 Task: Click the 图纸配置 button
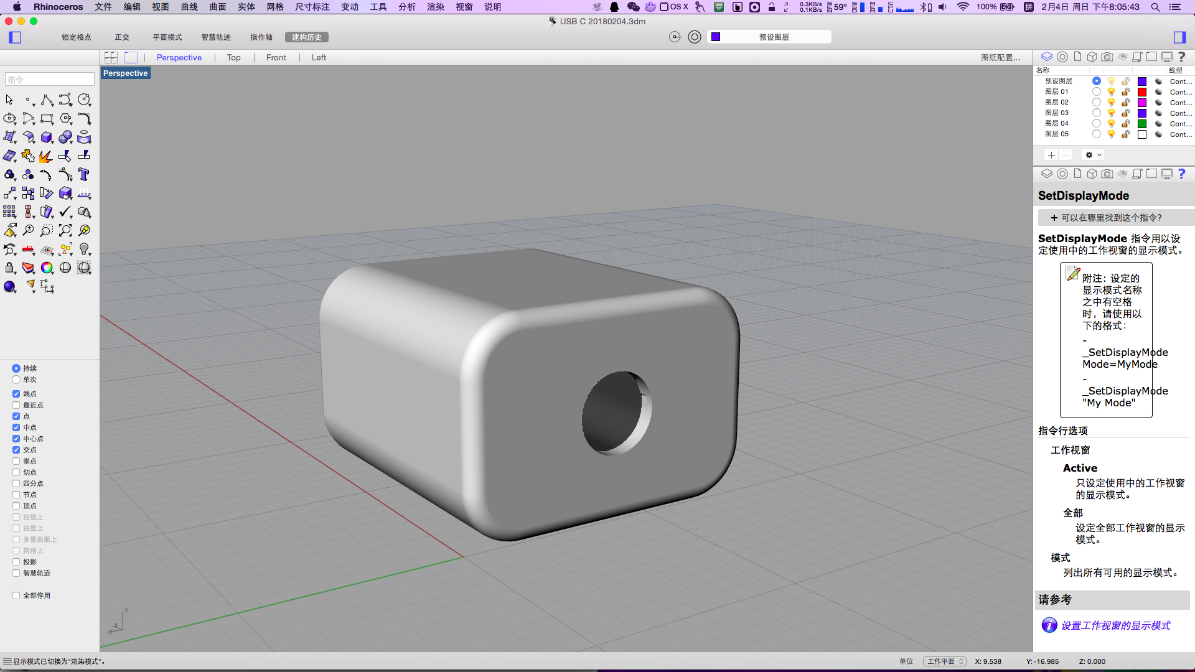(x=1000, y=57)
